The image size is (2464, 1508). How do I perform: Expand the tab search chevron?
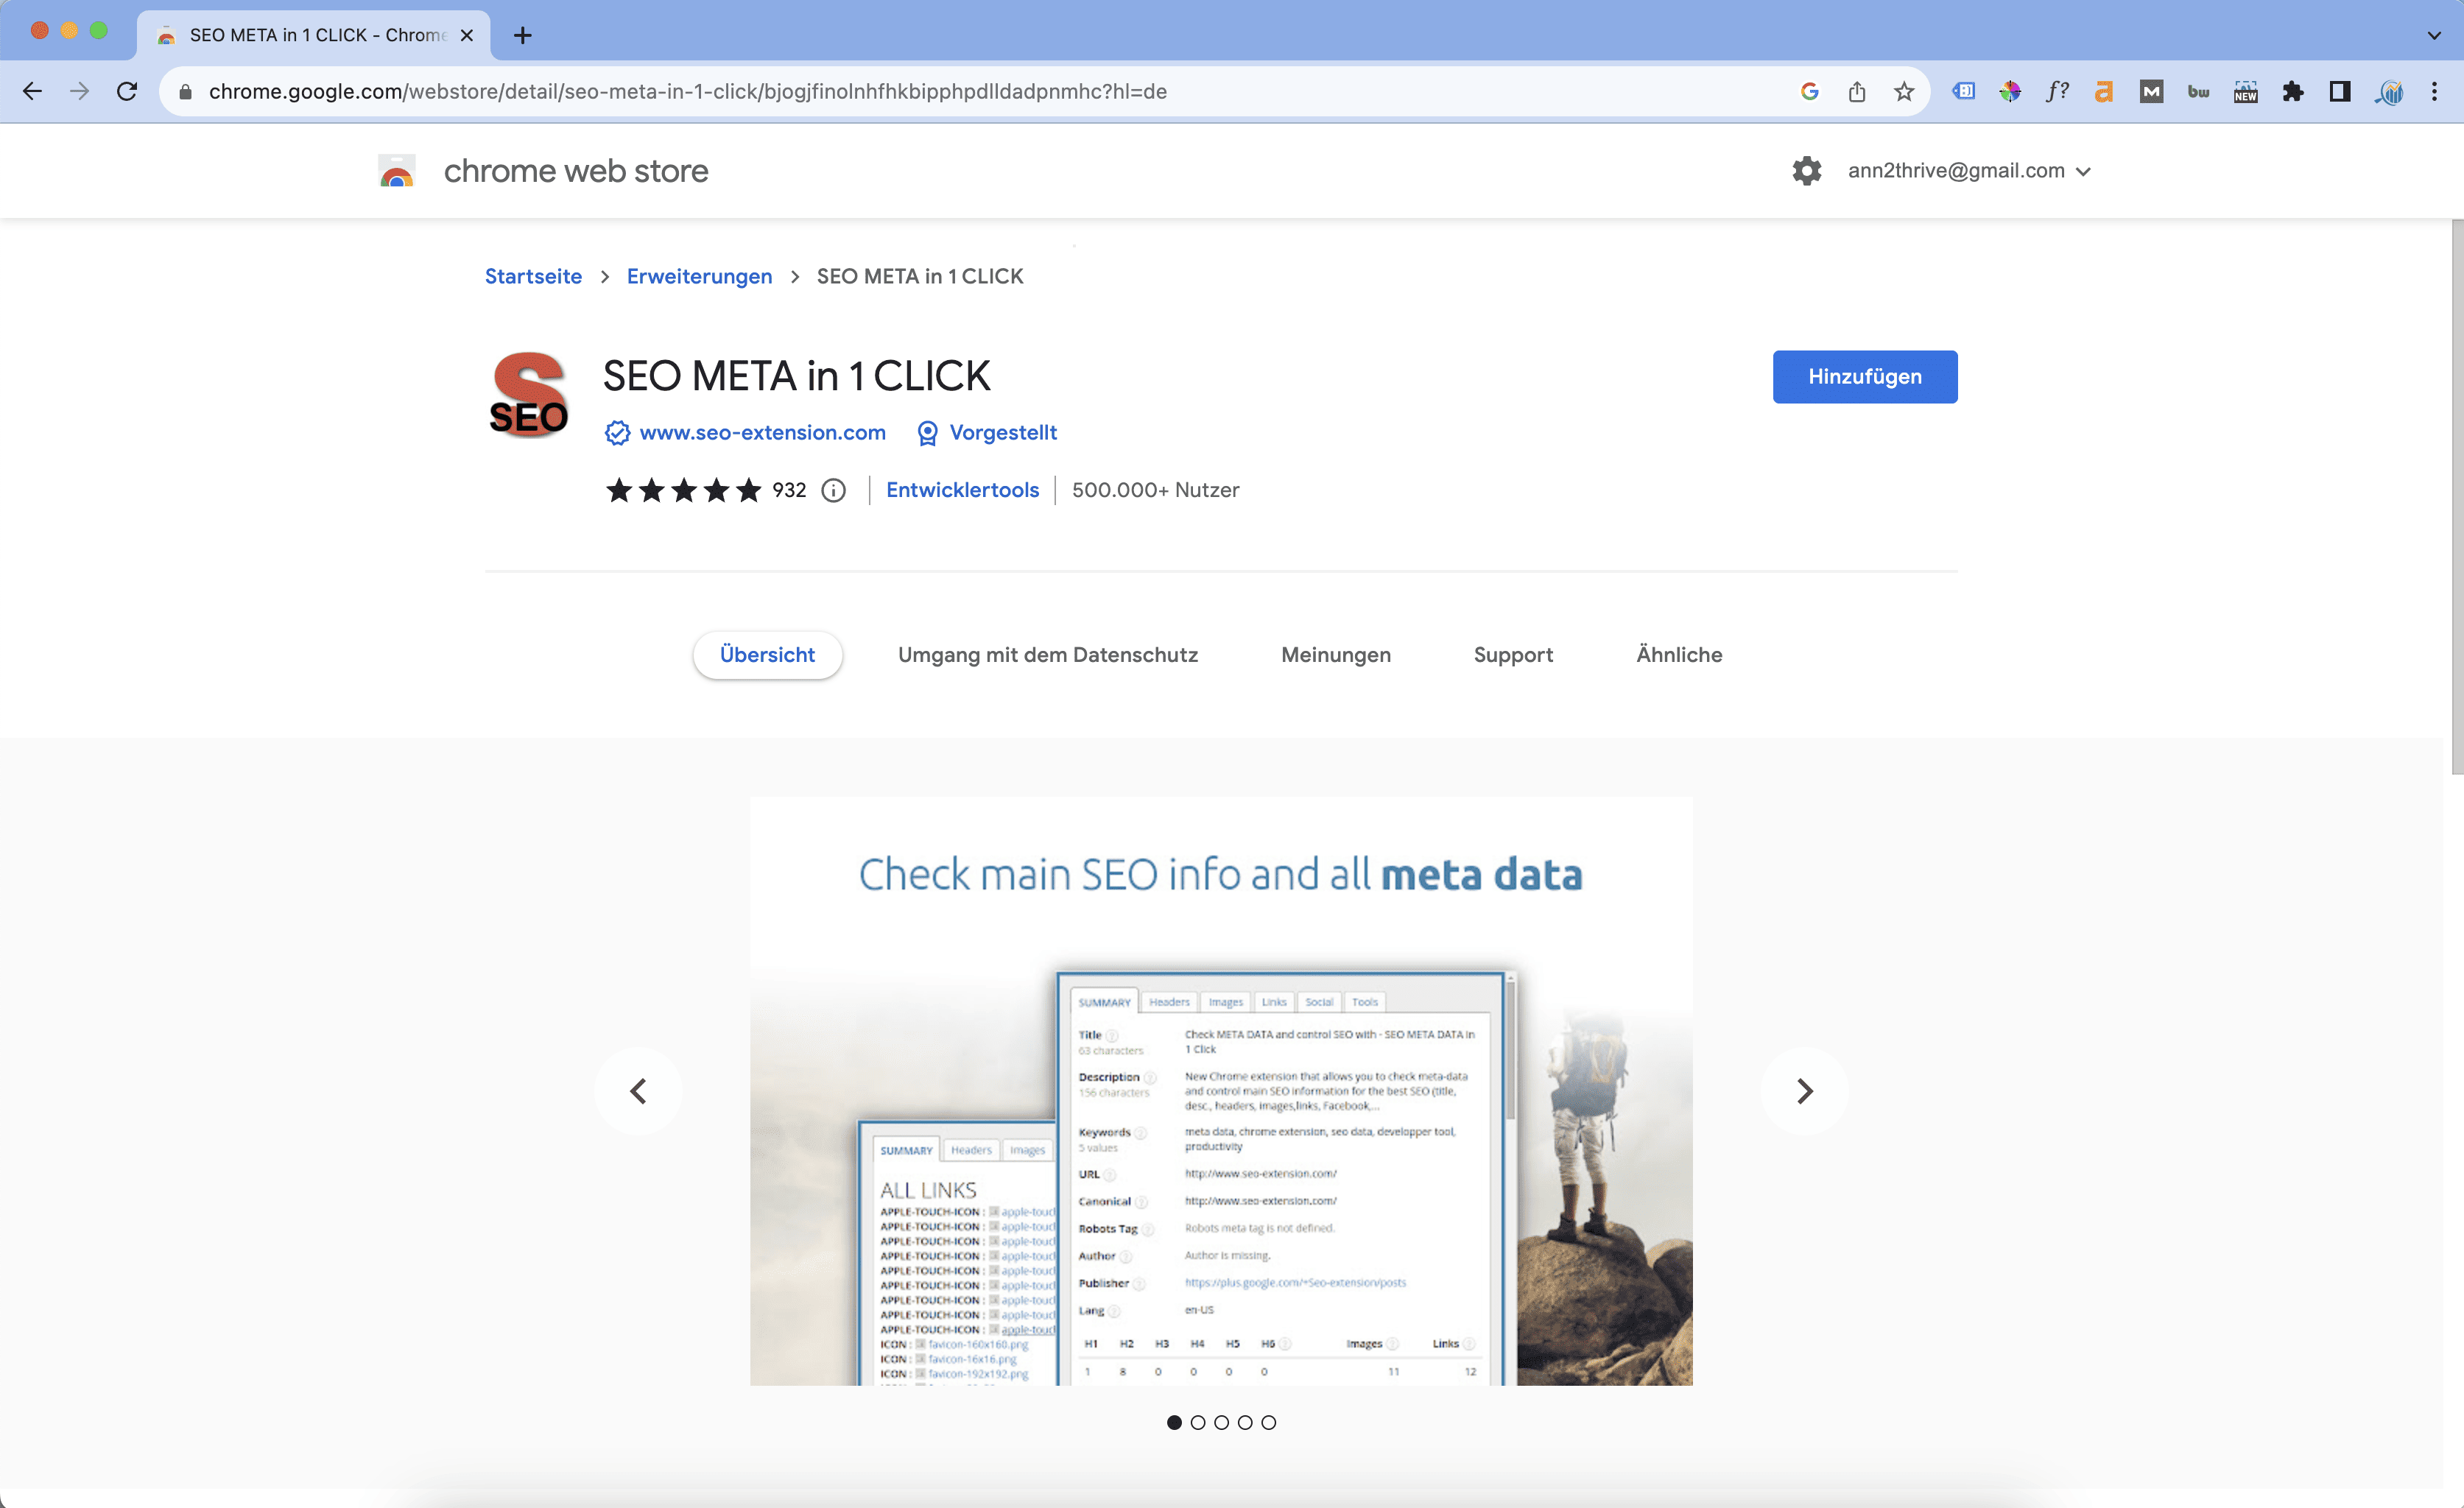2434,35
